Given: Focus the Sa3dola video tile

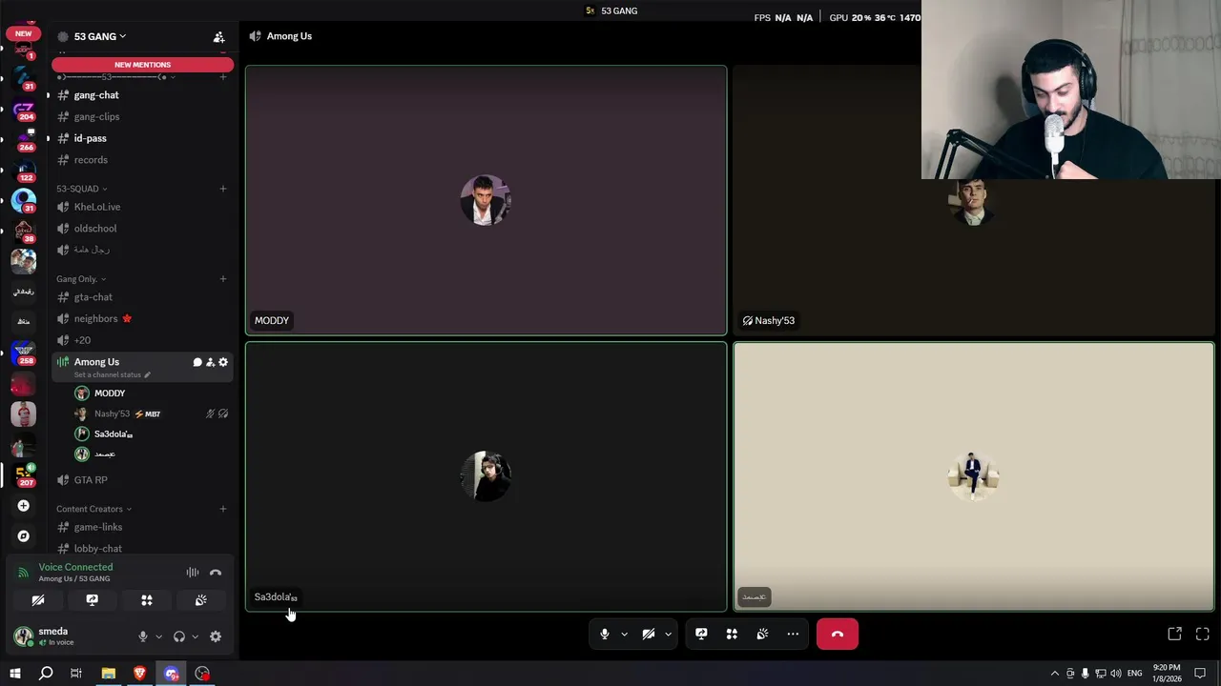Looking at the screenshot, I should 486,476.
